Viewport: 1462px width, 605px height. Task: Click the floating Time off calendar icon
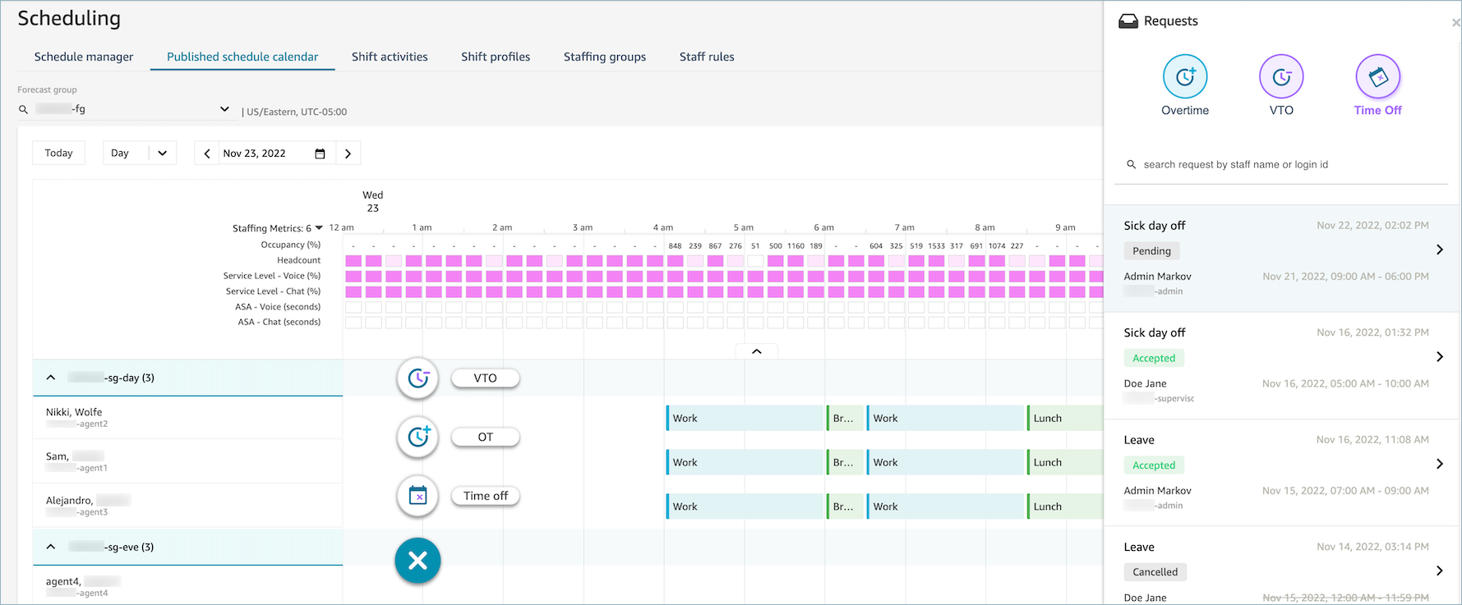(417, 496)
